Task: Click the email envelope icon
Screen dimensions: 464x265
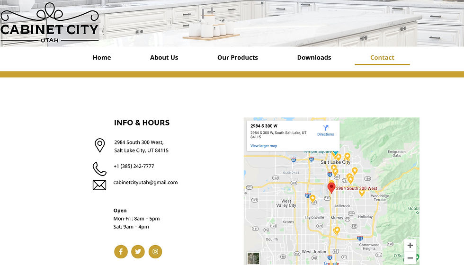Action: click(99, 185)
